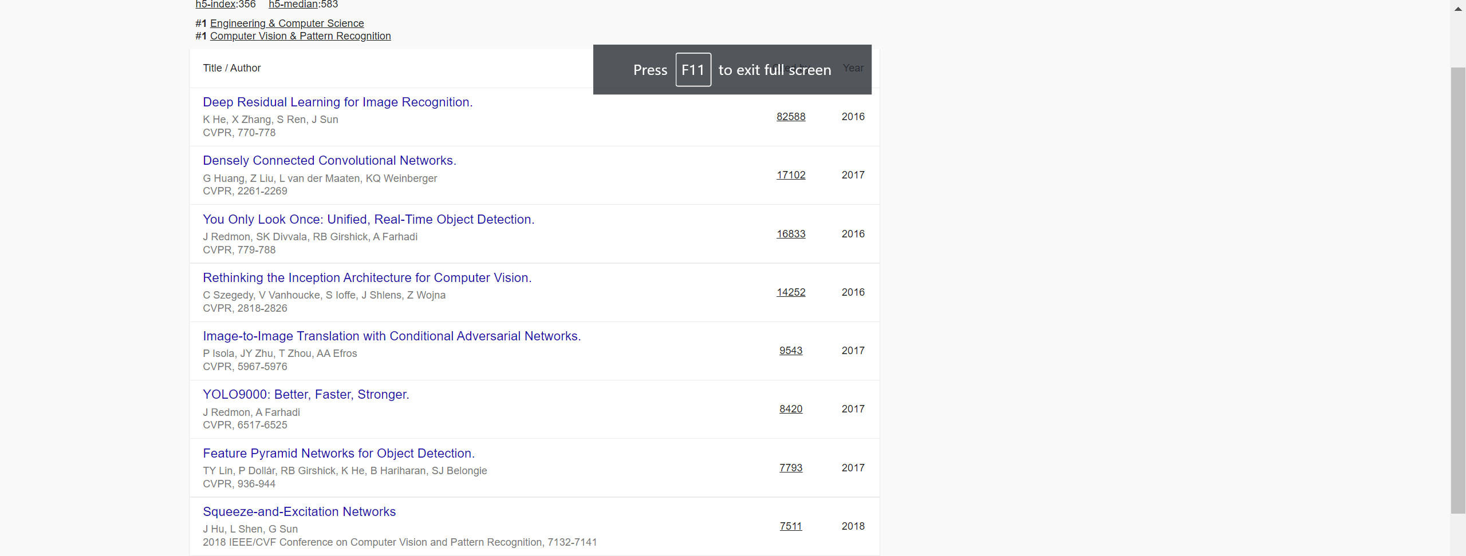
Task: View 9543 citations for Image-to-Image Translation
Action: click(790, 351)
